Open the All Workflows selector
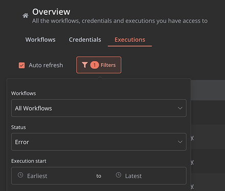 click(99, 108)
